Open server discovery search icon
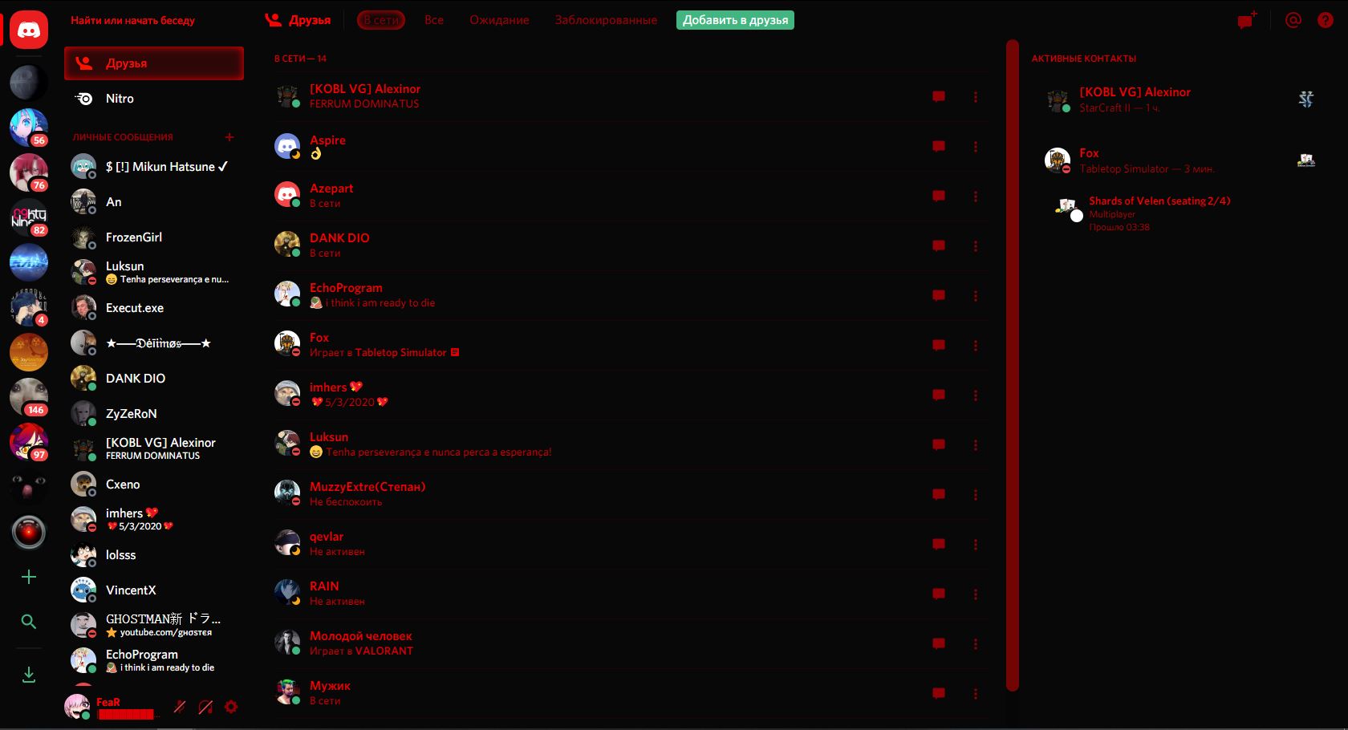This screenshot has width=1348, height=730. [x=29, y=622]
